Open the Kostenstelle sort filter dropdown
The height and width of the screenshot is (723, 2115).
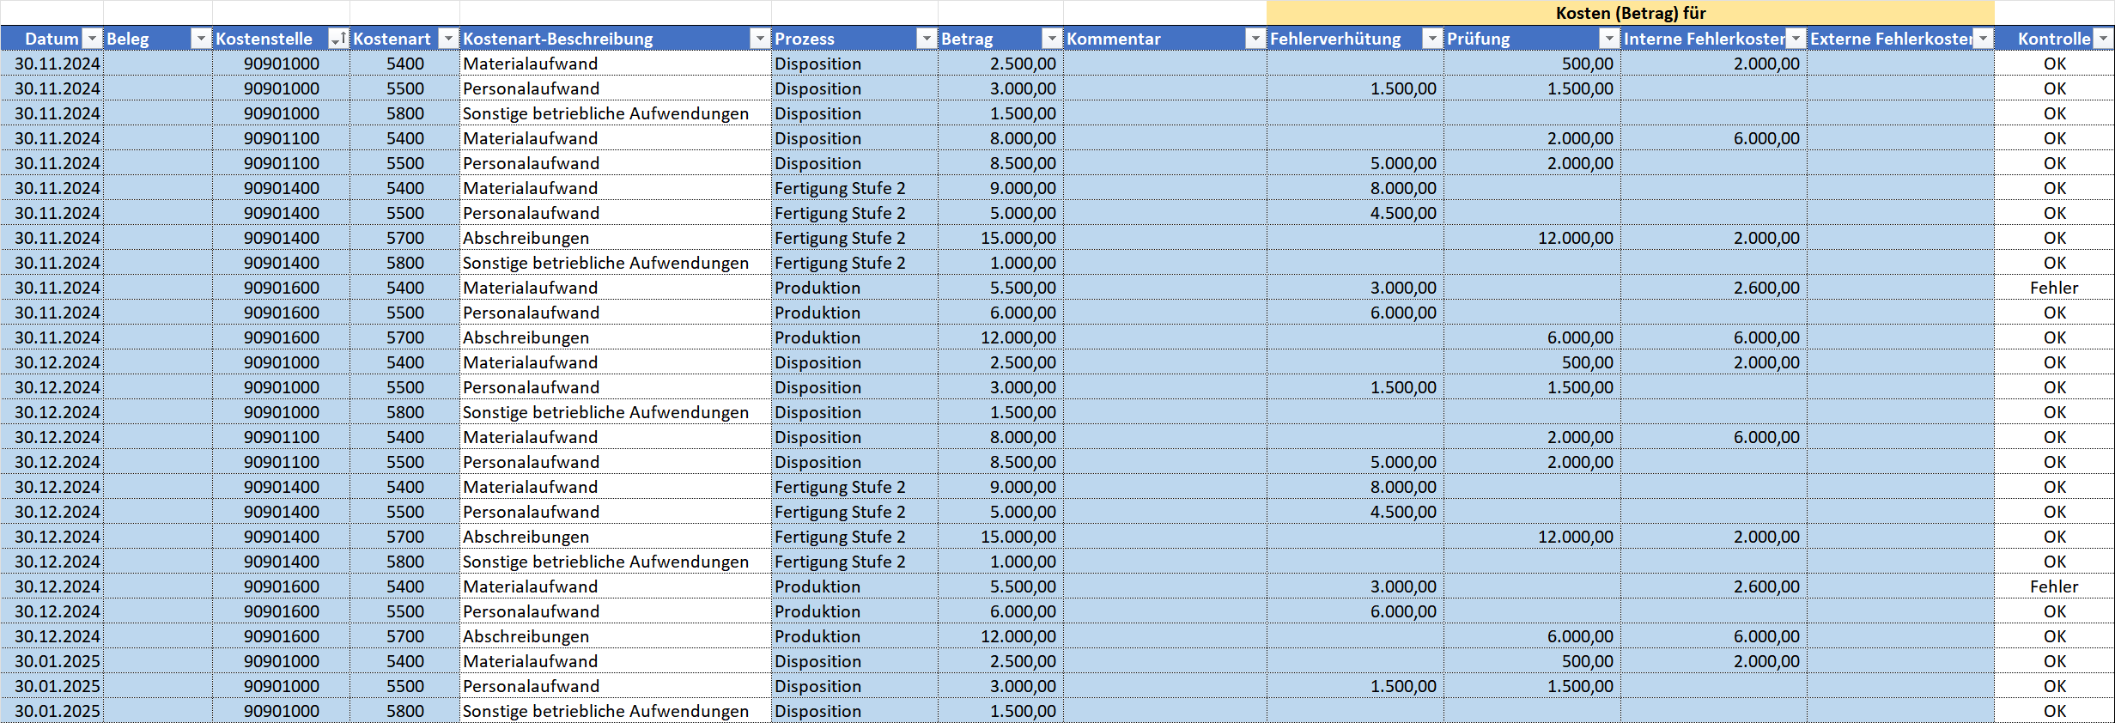(x=338, y=39)
